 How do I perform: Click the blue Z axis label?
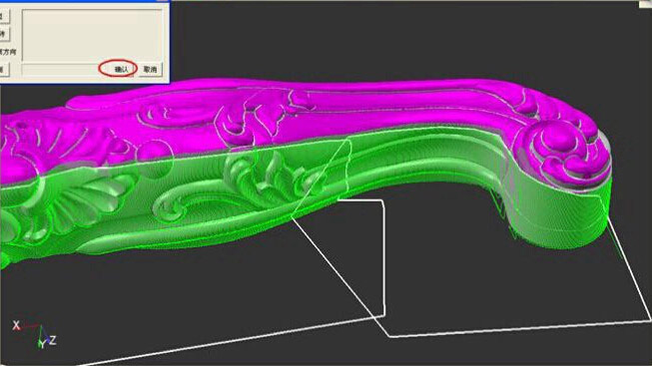click(x=53, y=340)
